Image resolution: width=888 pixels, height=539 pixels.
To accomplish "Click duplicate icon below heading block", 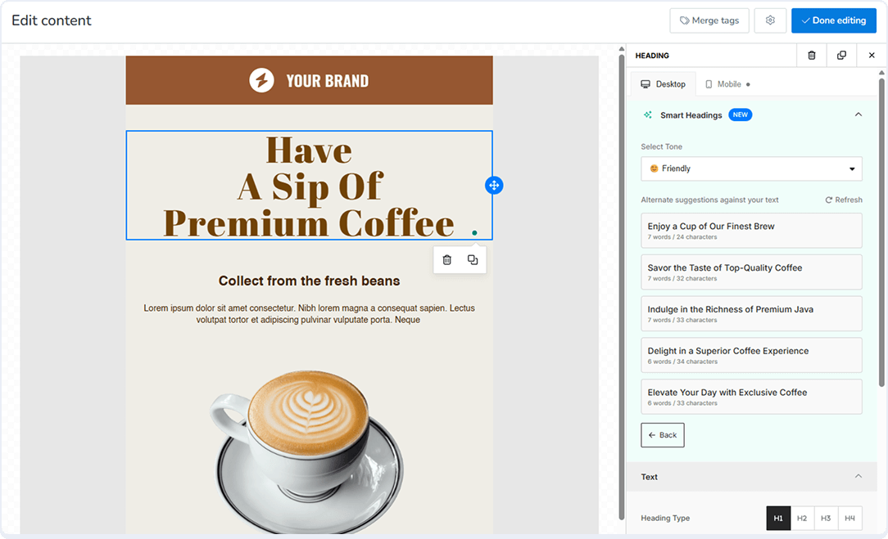I will (473, 260).
